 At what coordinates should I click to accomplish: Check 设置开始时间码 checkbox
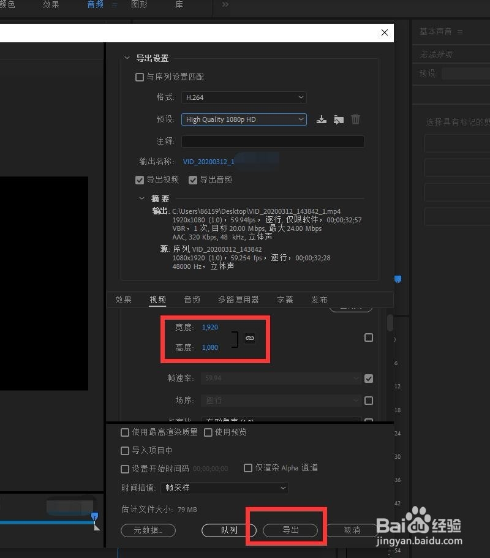coord(125,469)
